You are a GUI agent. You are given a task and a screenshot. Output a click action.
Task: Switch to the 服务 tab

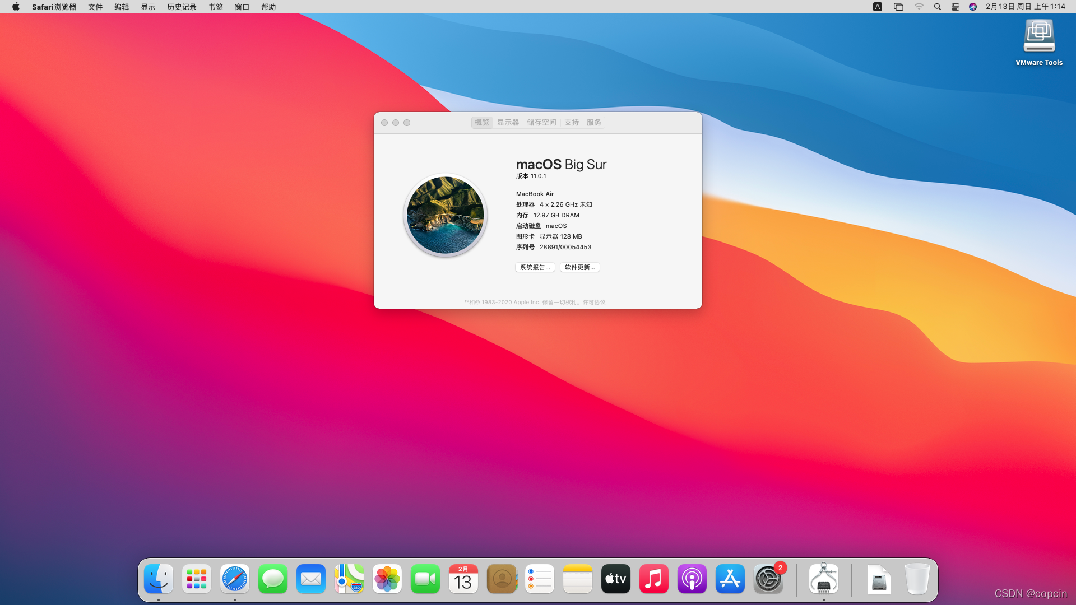594,122
